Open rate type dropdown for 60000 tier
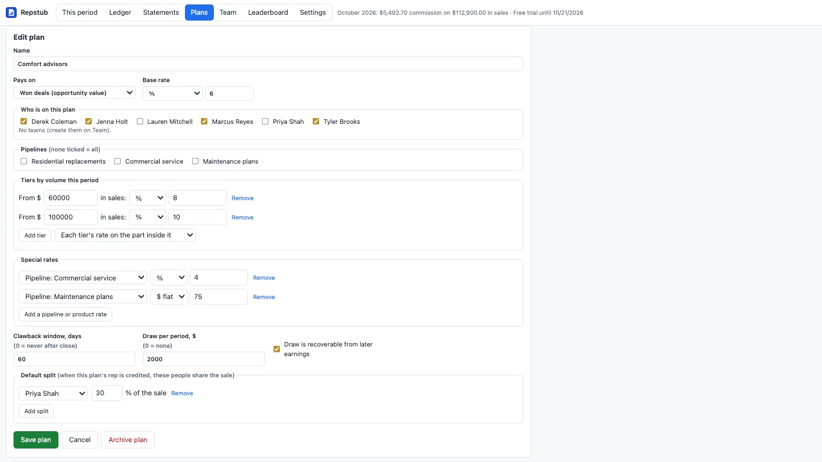Screen dimensions: 822x462 click(x=148, y=198)
